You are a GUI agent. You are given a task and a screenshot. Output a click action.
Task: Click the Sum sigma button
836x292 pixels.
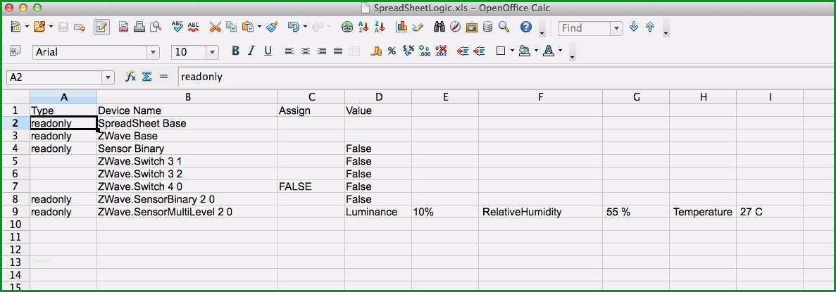(x=146, y=77)
